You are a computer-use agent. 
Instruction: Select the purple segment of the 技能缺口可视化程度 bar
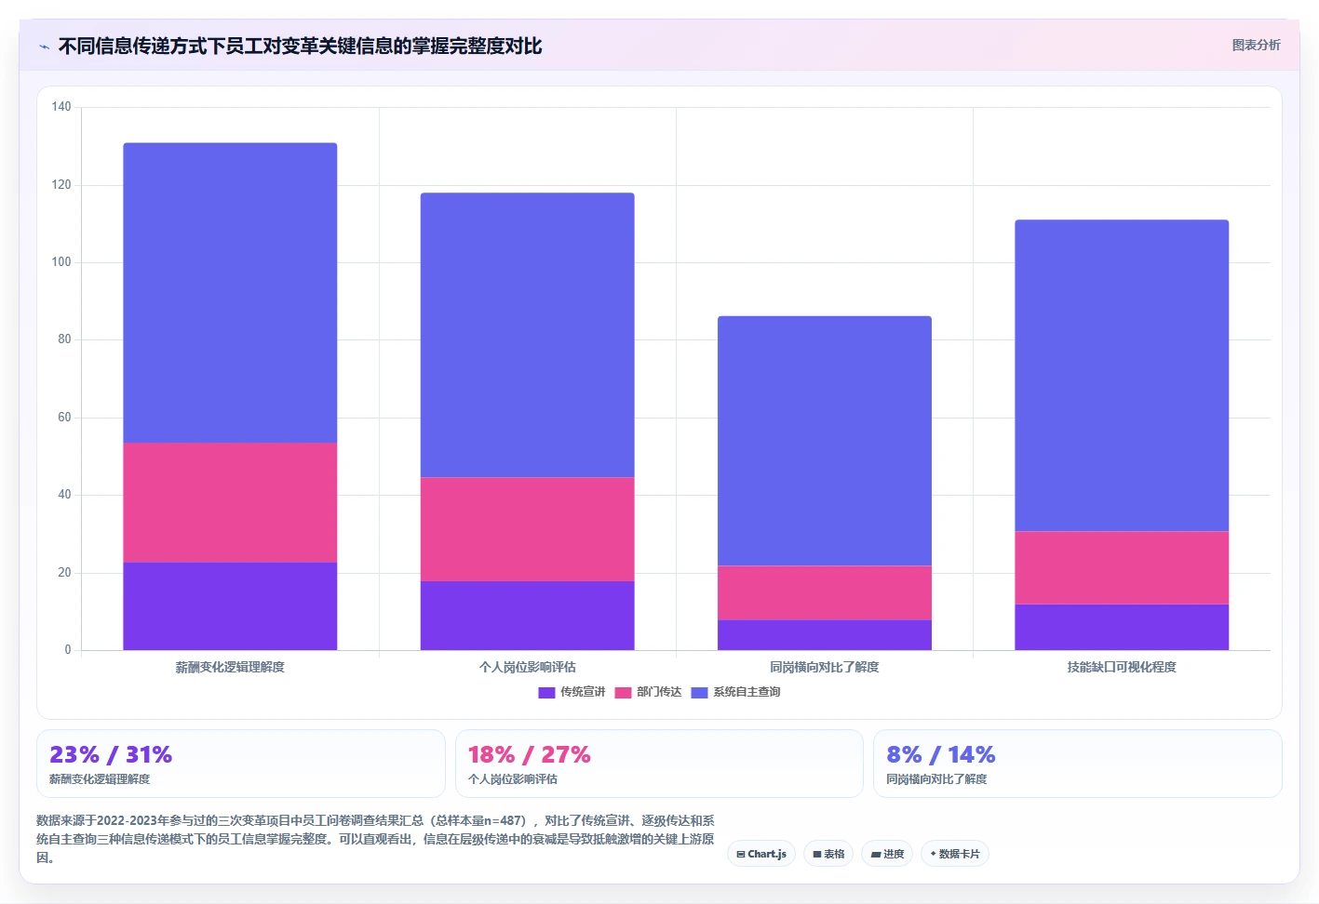click(x=1122, y=628)
